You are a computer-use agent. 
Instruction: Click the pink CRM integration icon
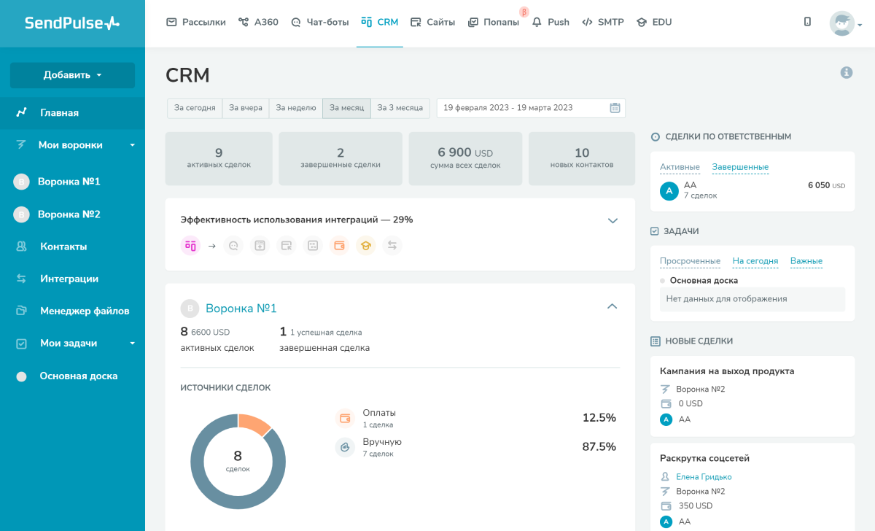coord(190,246)
